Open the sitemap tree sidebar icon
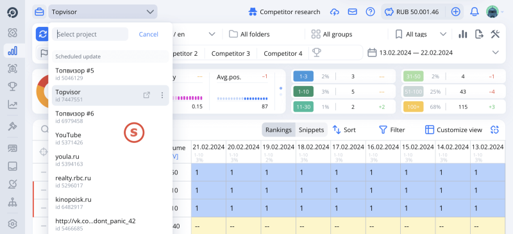This screenshot has width=513, height=234. click(12, 203)
